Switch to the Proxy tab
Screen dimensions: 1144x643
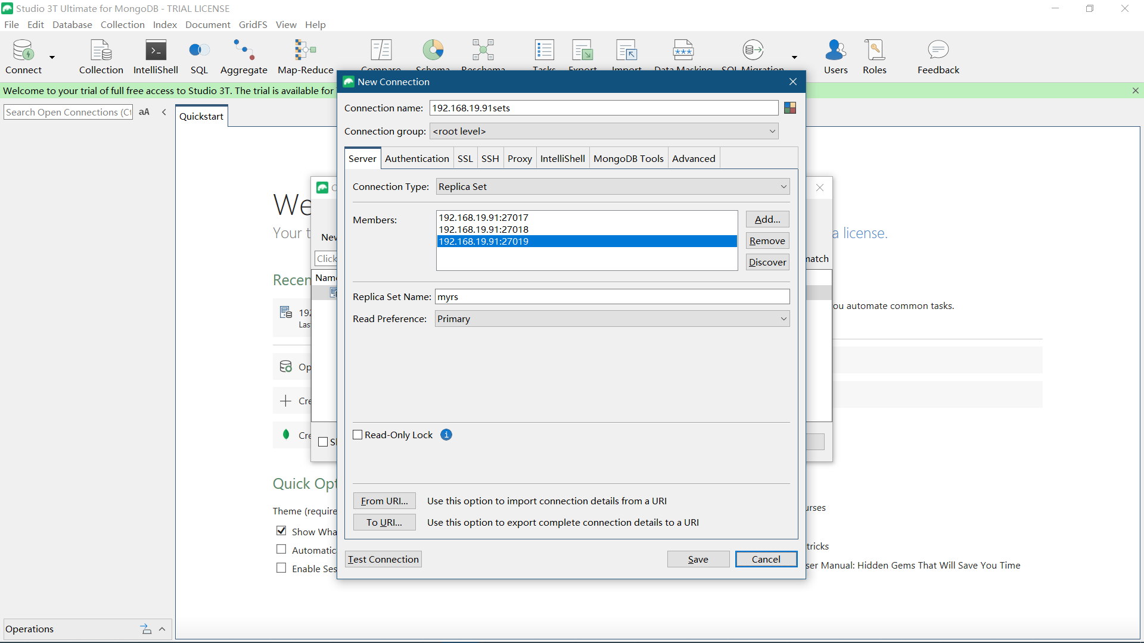(520, 158)
